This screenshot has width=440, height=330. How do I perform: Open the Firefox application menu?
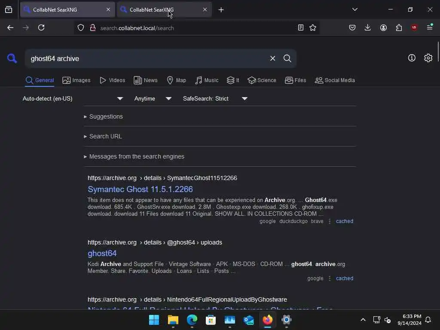(x=430, y=27)
